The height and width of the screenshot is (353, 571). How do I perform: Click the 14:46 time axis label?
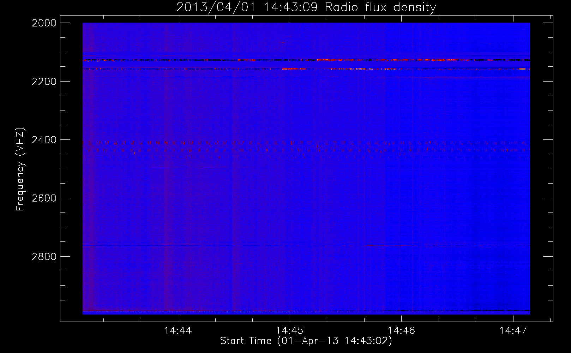(x=401, y=330)
